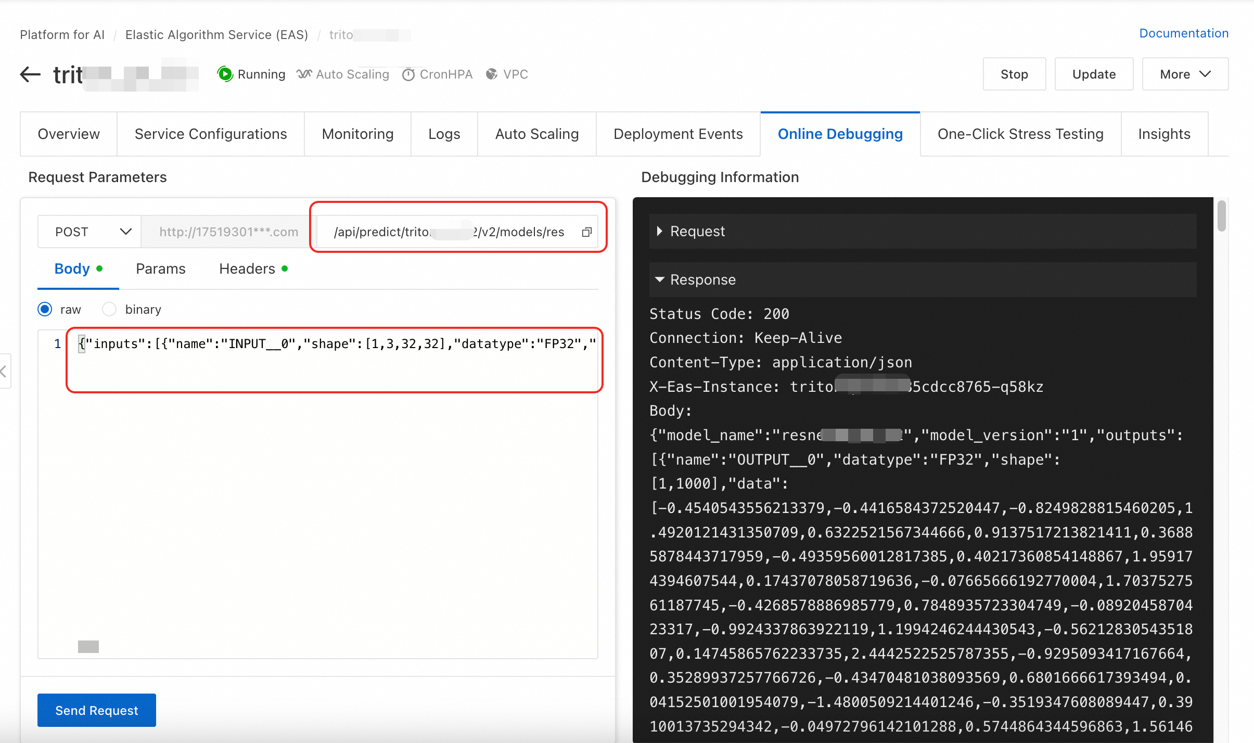
Task: Copy the API path with copy icon
Action: click(x=587, y=232)
